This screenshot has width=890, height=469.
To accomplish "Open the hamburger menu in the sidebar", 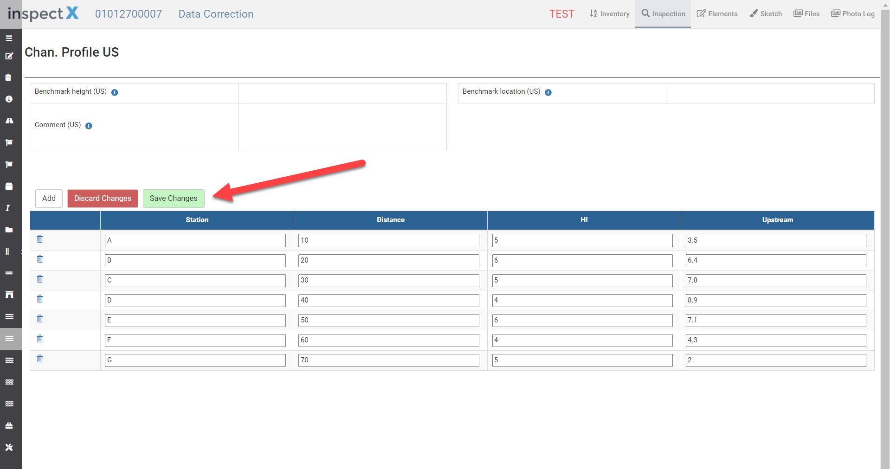I will coord(9,38).
